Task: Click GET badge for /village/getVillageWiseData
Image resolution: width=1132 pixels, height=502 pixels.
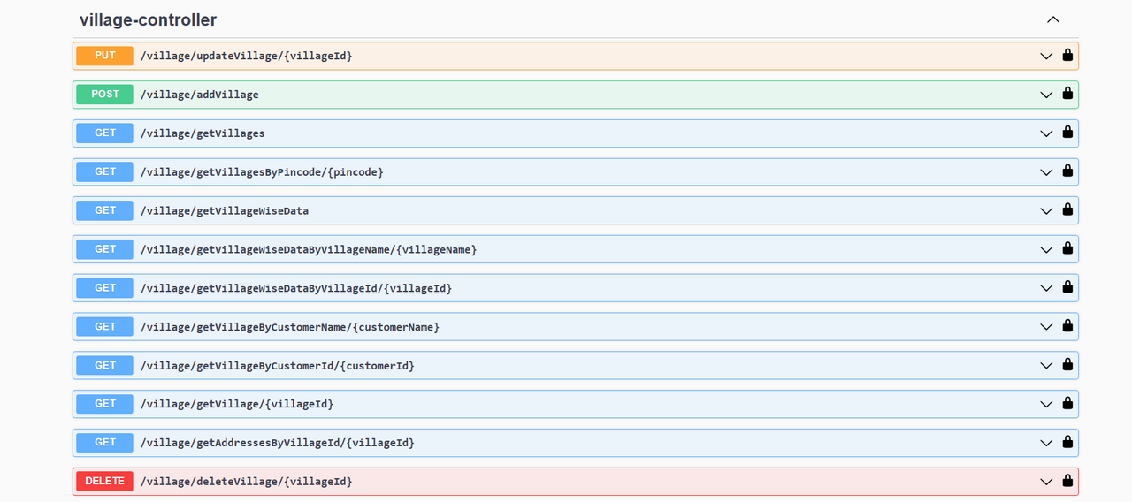Action: click(104, 210)
